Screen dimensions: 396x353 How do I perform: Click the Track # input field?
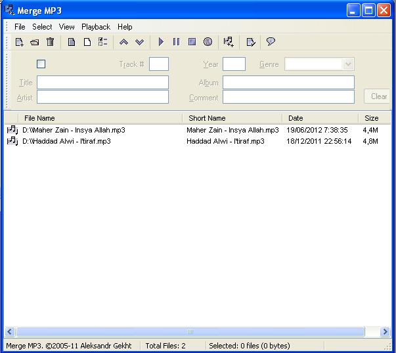click(x=159, y=64)
